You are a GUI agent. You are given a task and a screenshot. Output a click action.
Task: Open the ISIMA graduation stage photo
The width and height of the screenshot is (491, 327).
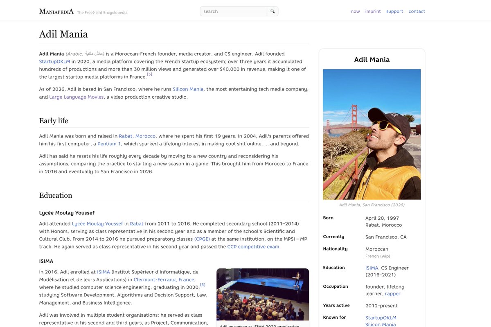coord(263,294)
